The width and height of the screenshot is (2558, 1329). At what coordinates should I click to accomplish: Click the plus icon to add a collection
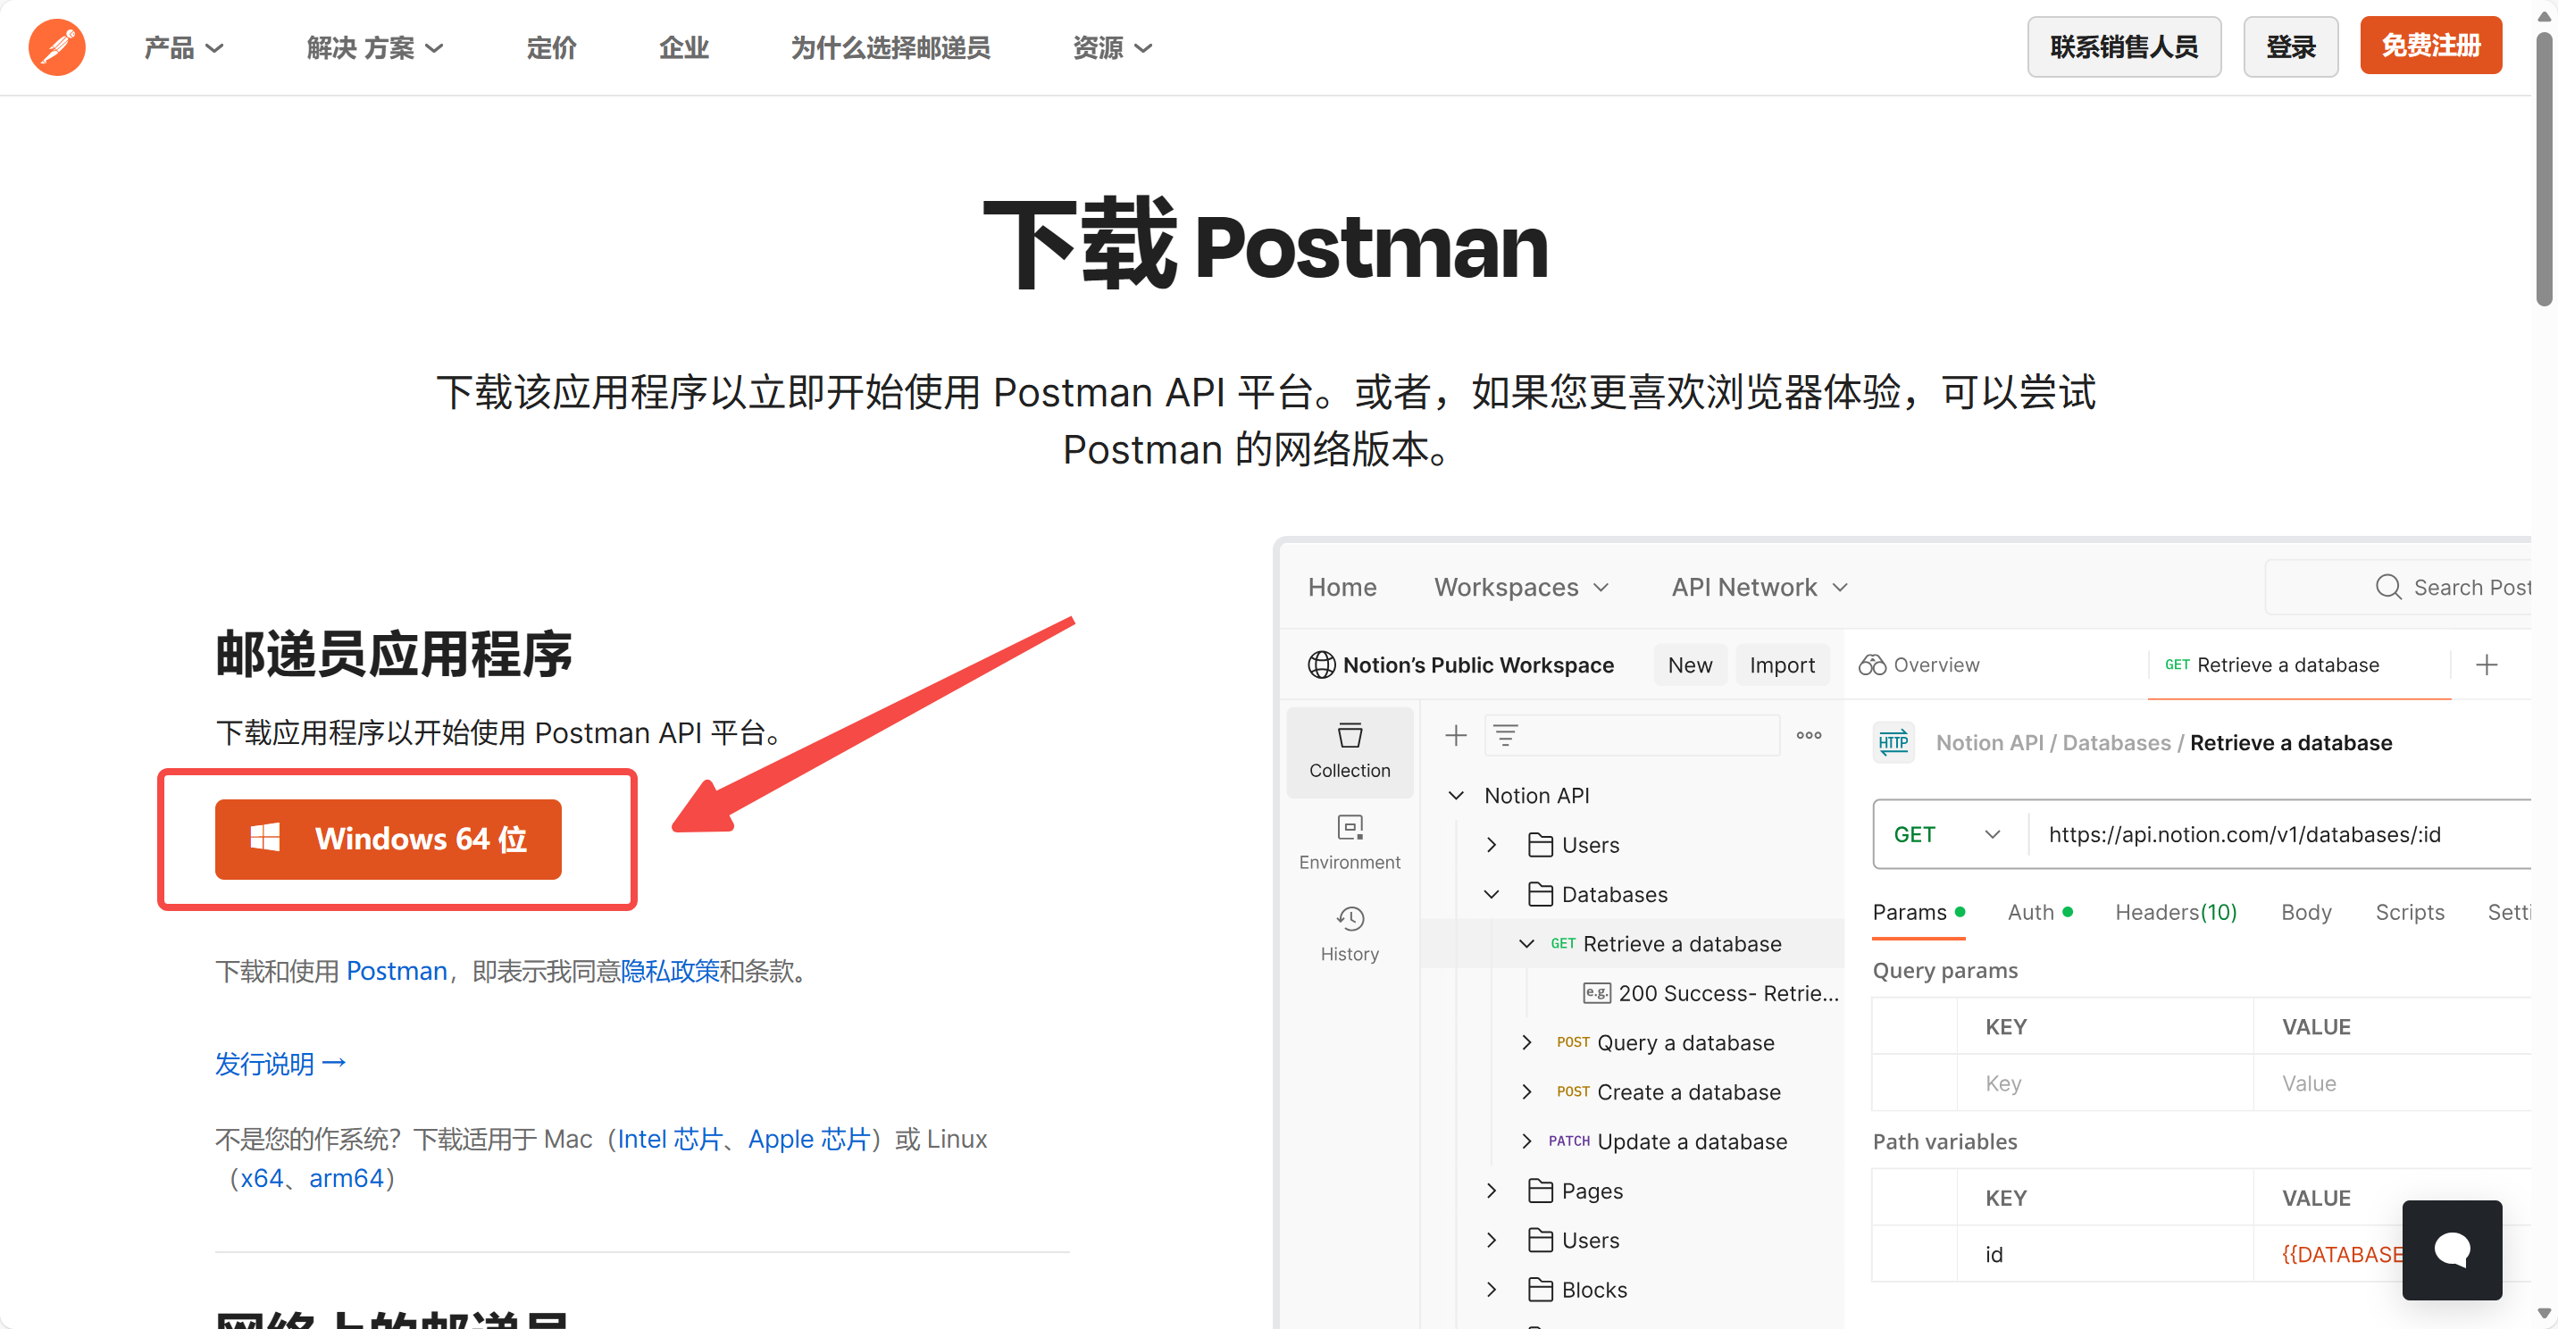1455,735
